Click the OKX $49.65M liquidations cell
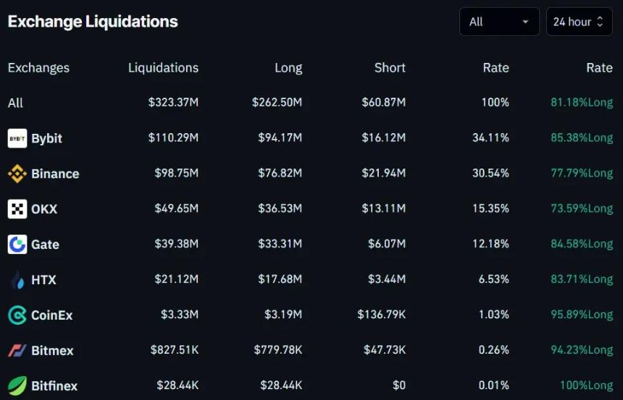Viewport: 623px width, 400px height. point(176,209)
